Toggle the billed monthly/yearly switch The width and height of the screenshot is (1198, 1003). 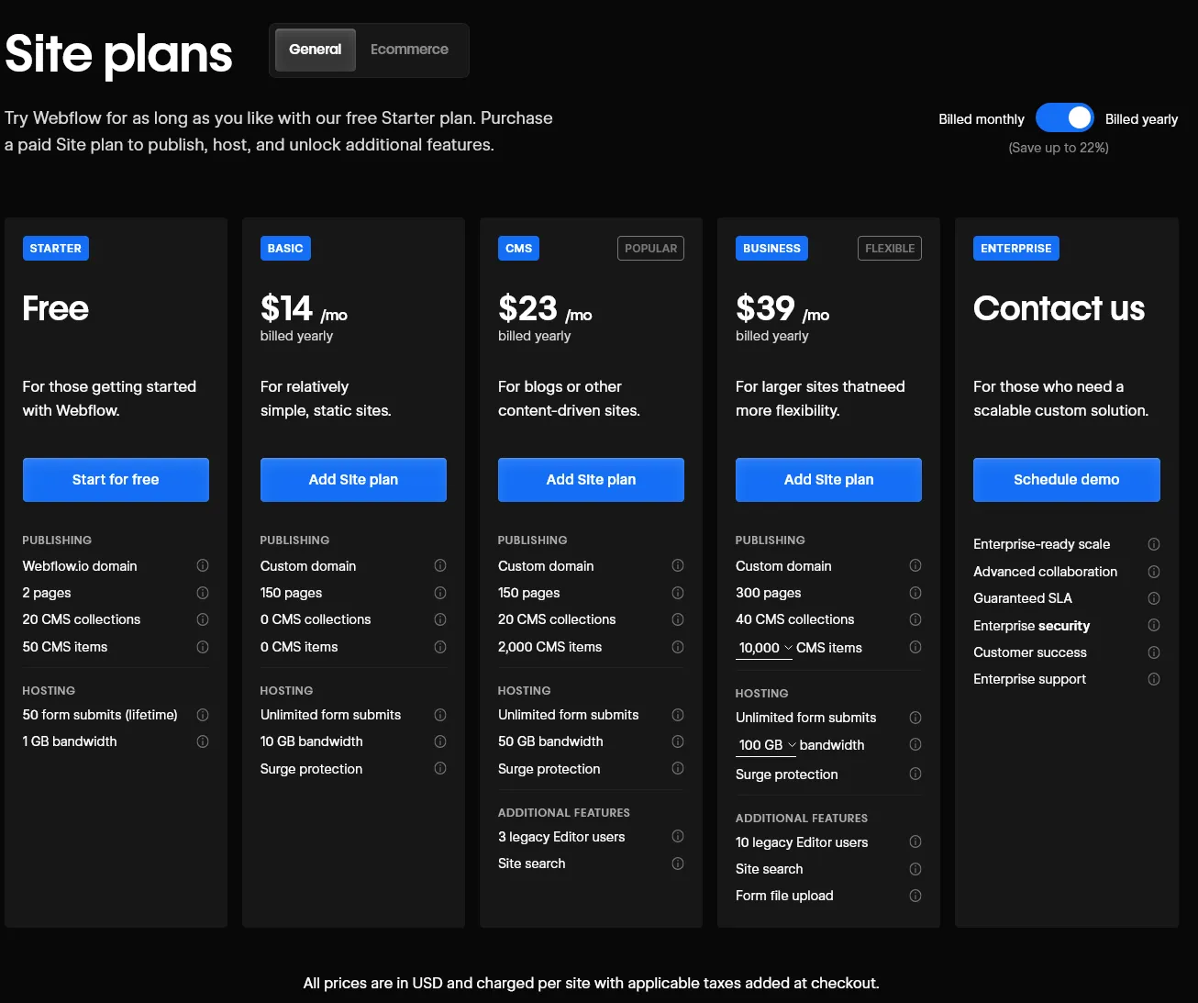point(1064,118)
